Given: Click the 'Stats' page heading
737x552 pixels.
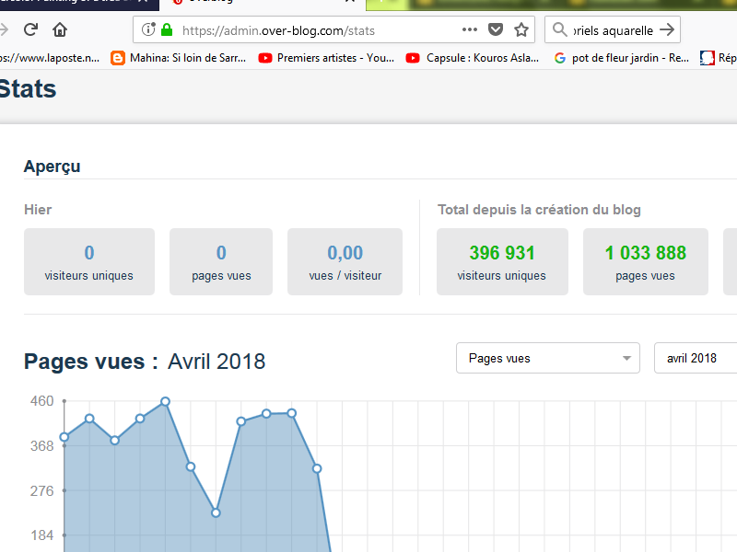Looking at the screenshot, I should 28,88.
